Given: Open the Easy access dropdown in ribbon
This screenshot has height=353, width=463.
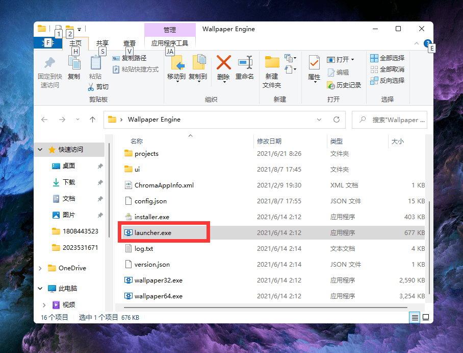Looking at the screenshot, I should point(290,69).
